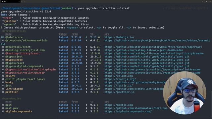Click the from version 16.9.46
212x119 pixels.
pos(77,63)
